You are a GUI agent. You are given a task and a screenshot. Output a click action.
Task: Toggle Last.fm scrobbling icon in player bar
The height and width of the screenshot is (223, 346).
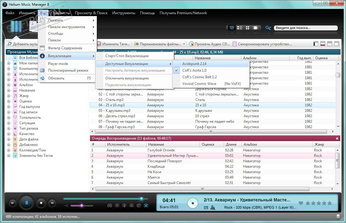pos(110,205)
